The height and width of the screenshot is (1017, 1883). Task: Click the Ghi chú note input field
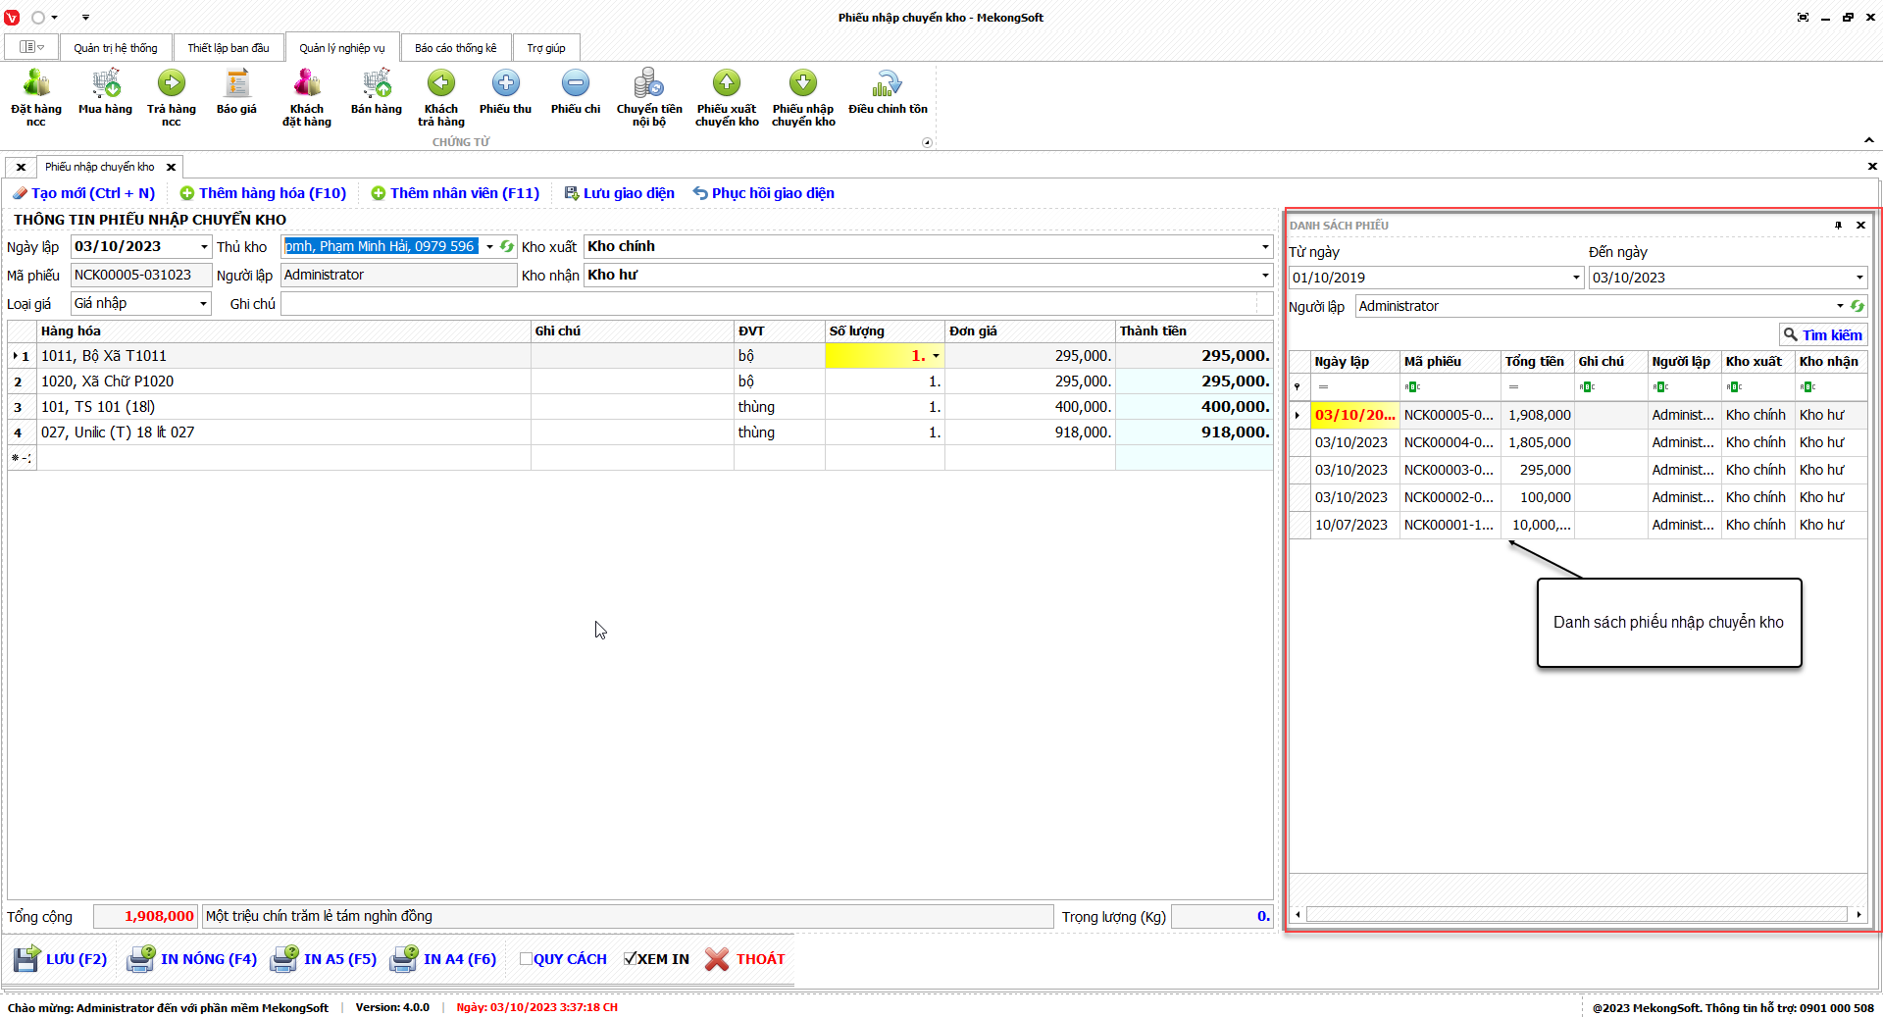pyautogui.click(x=775, y=304)
